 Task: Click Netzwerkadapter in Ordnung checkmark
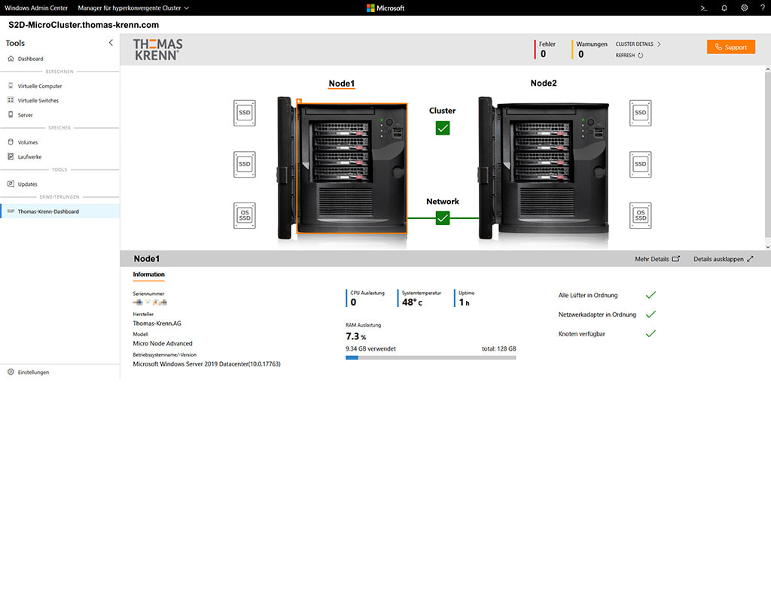click(x=651, y=314)
